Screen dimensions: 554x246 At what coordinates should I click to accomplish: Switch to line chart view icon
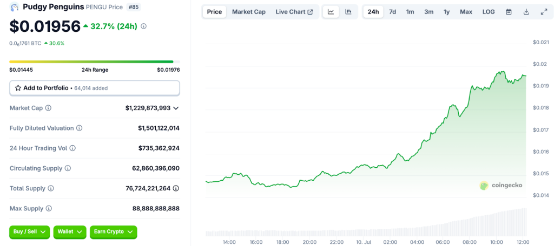tap(331, 12)
